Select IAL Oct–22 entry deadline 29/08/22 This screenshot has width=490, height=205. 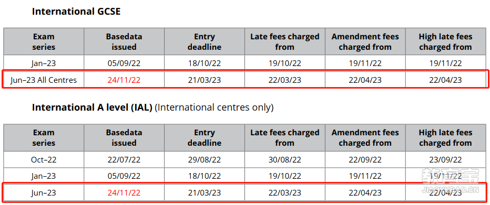click(x=205, y=160)
